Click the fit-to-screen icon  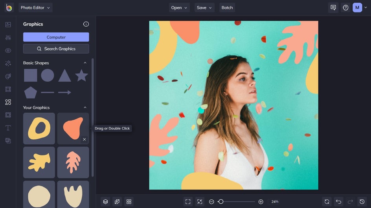tap(188, 202)
